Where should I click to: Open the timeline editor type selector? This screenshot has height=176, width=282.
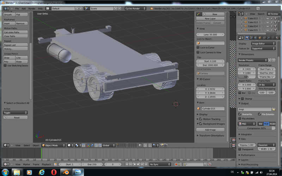pyautogui.click(x=6, y=164)
